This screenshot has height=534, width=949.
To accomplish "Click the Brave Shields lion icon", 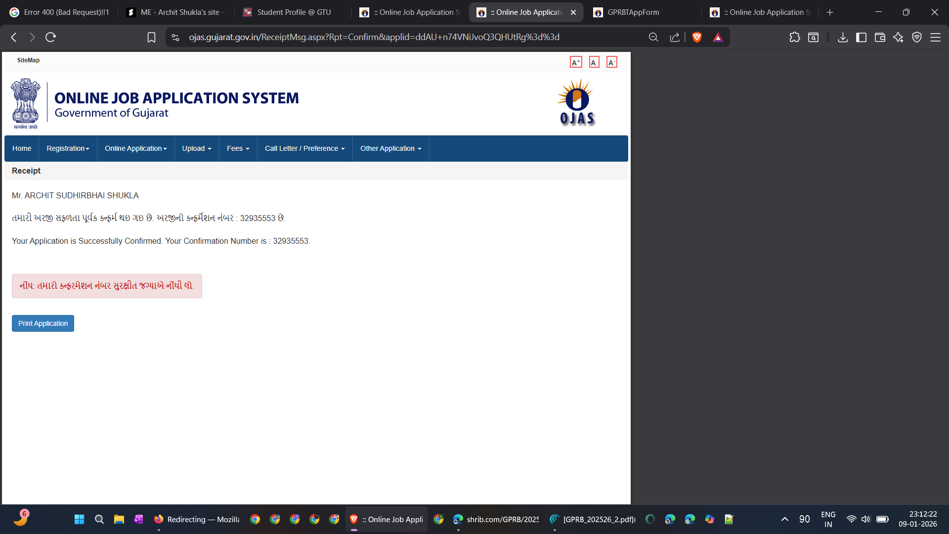I will pyautogui.click(x=697, y=37).
